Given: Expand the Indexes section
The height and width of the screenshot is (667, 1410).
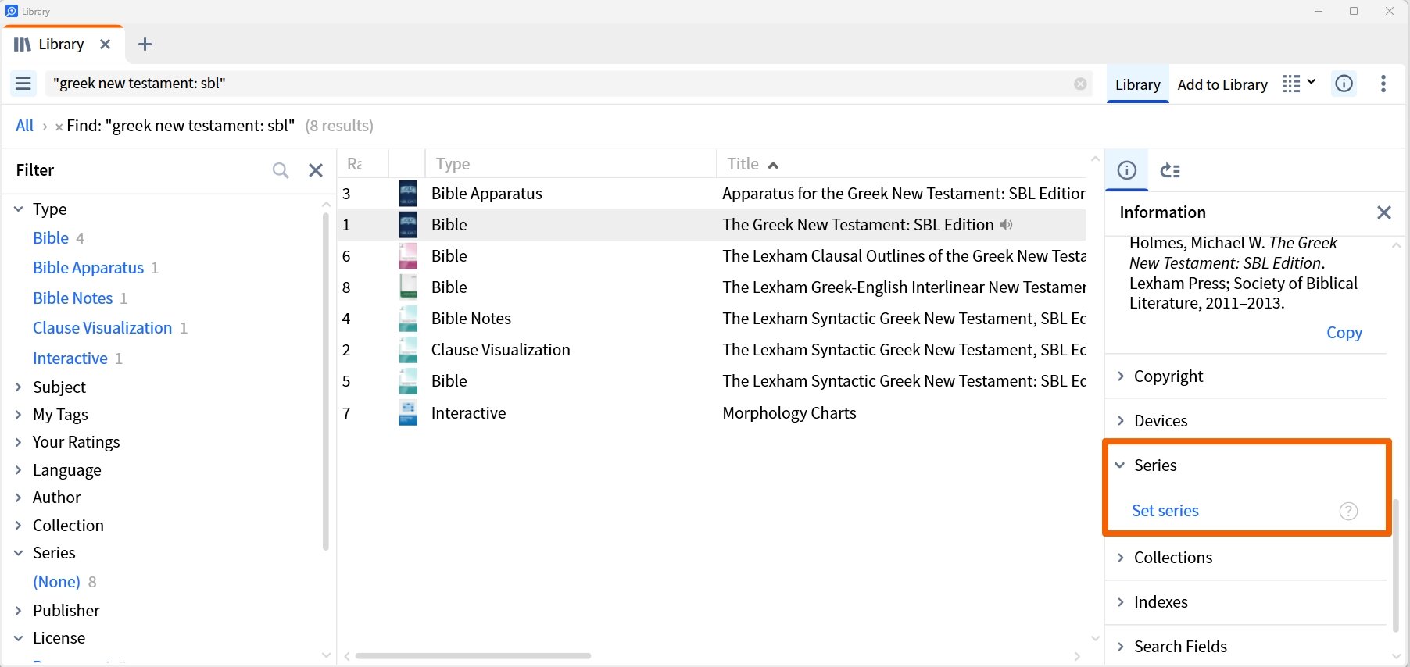Looking at the screenshot, I should tap(1121, 602).
